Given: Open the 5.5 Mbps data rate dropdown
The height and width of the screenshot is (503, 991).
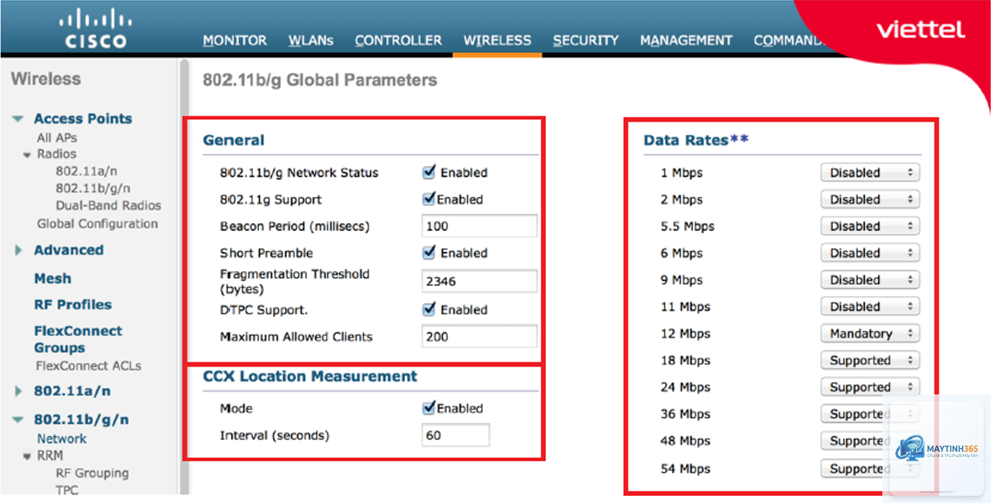Looking at the screenshot, I should coord(869,226).
